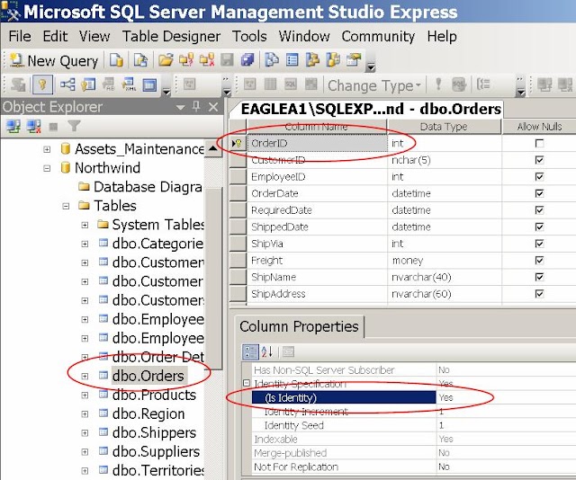Open Object Explorer window position dropdown
The height and width of the screenshot is (480, 576).
[x=180, y=107]
